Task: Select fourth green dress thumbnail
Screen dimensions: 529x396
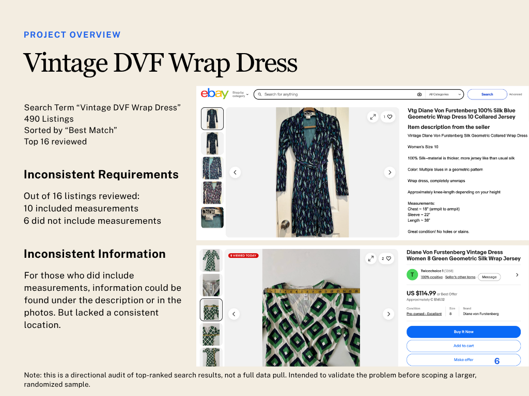Action: pyautogui.click(x=211, y=334)
